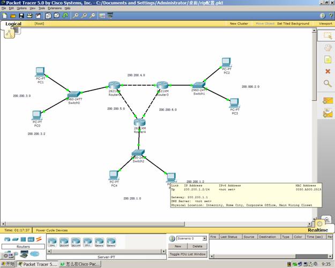
Task: Click the New Cluster button
Action: pyautogui.click(x=239, y=24)
